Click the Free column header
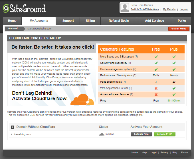This screenshot has height=159, width=194. tap(156, 49)
